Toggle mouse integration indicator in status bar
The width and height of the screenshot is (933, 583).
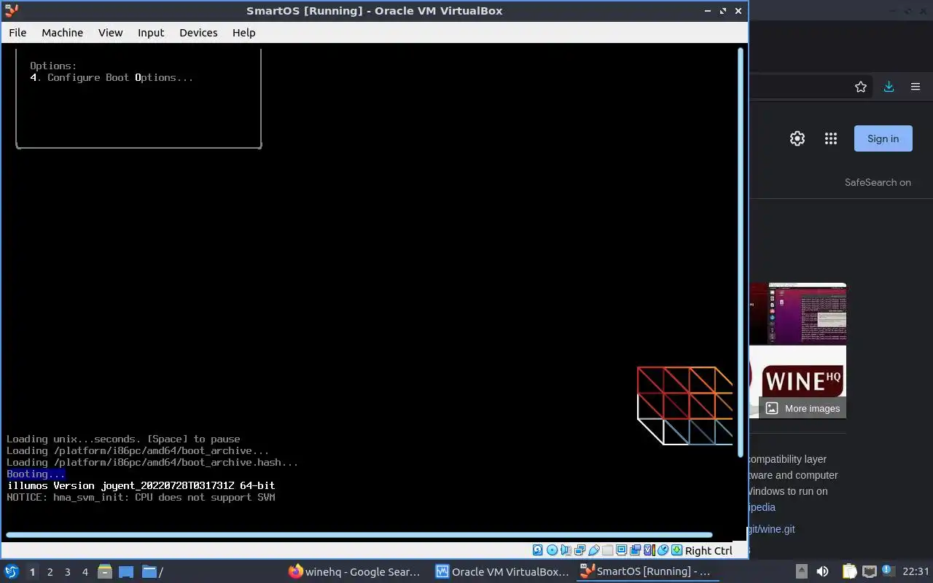pos(663,550)
